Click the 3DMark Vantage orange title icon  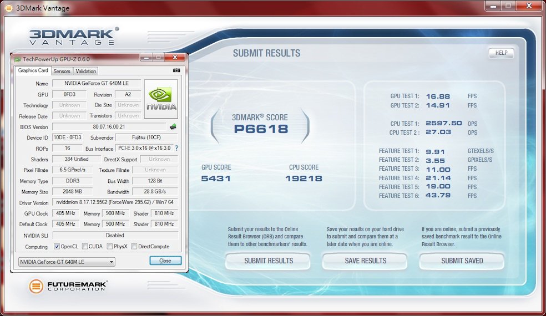tap(8, 8)
